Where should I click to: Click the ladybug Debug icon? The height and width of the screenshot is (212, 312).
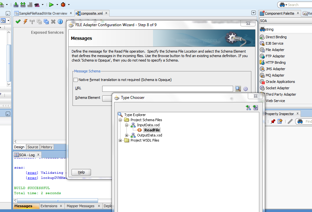(x=63, y=4)
